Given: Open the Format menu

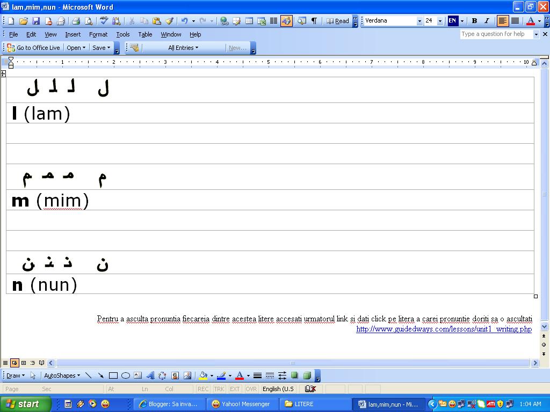Looking at the screenshot, I should click(98, 34).
